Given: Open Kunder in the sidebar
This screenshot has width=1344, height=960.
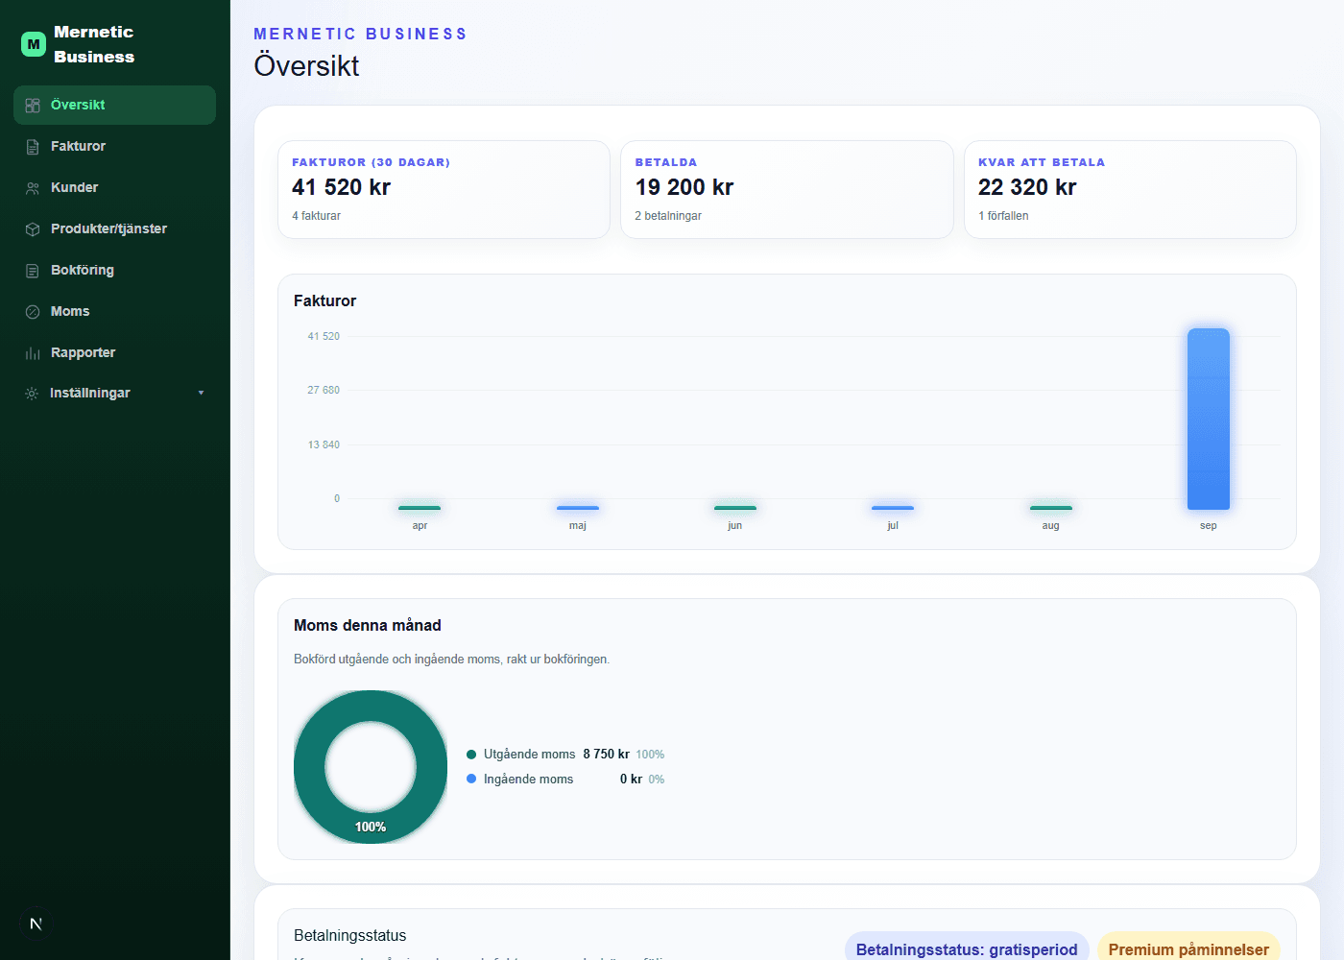Looking at the screenshot, I should tap(114, 187).
